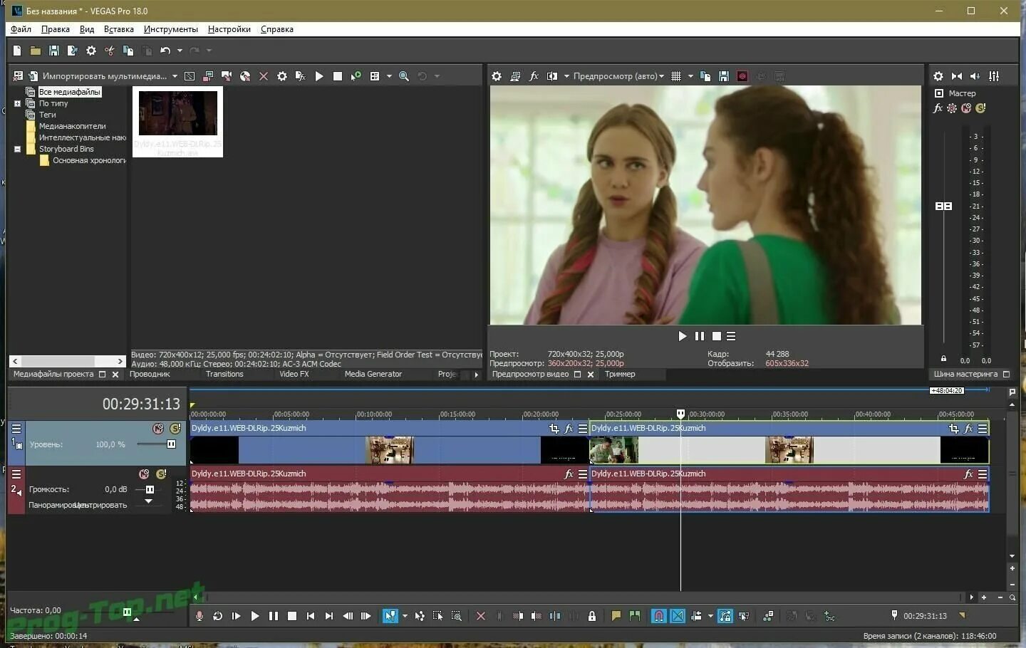1026x648 pixels.
Task: Copy a snapshot of the preview frame
Action: [x=705, y=75]
